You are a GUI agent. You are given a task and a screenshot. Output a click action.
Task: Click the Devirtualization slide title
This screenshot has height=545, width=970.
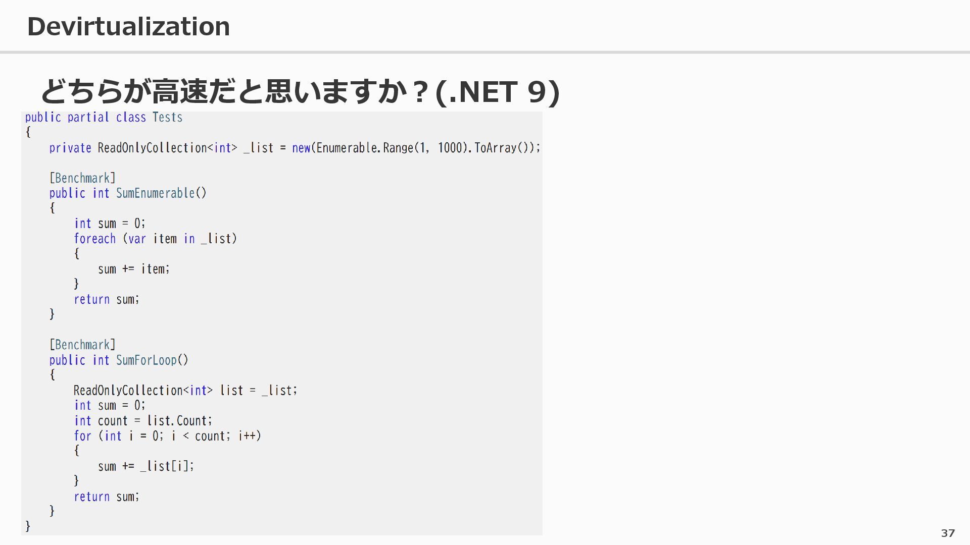[128, 26]
